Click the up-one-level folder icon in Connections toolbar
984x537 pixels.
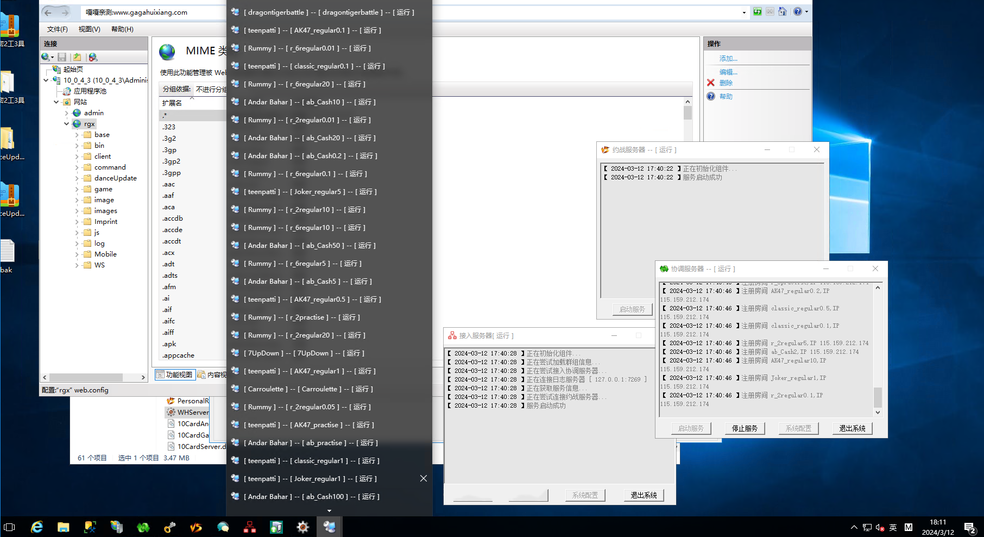(77, 57)
